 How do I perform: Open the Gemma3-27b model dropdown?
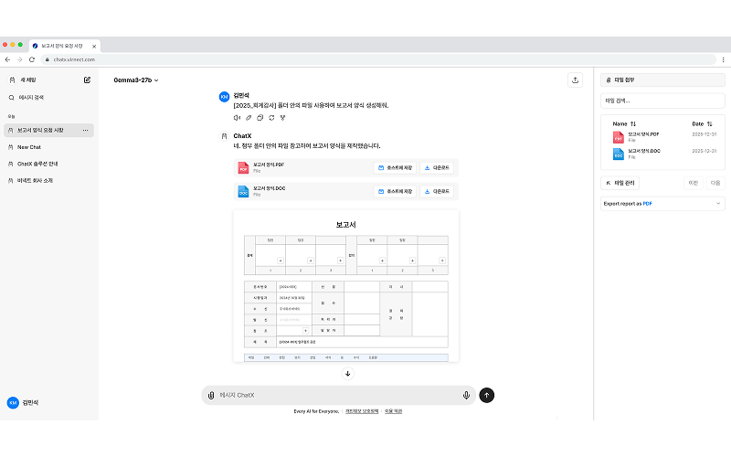[135, 80]
